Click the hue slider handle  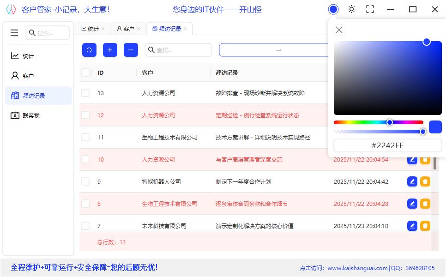[390, 122]
